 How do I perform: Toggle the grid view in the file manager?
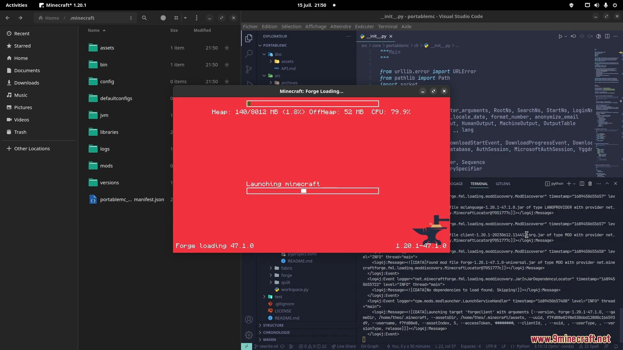pyautogui.click(x=176, y=18)
